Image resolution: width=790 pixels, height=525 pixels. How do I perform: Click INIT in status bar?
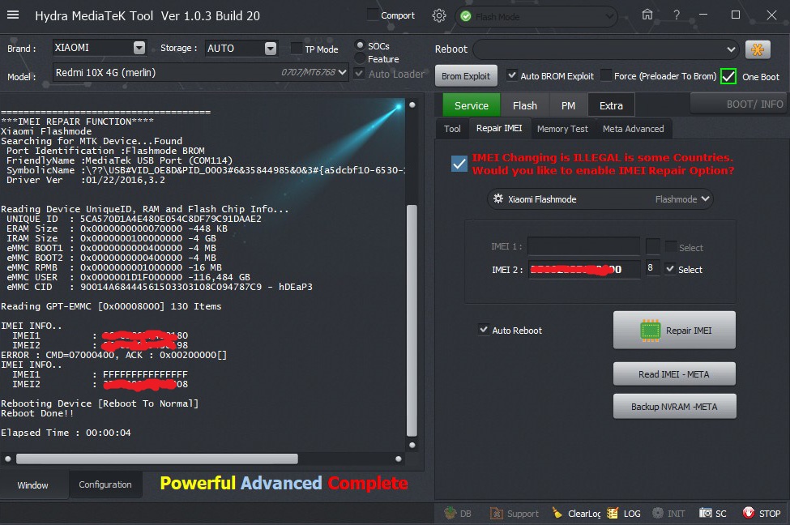pyautogui.click(x=668, y=514)
